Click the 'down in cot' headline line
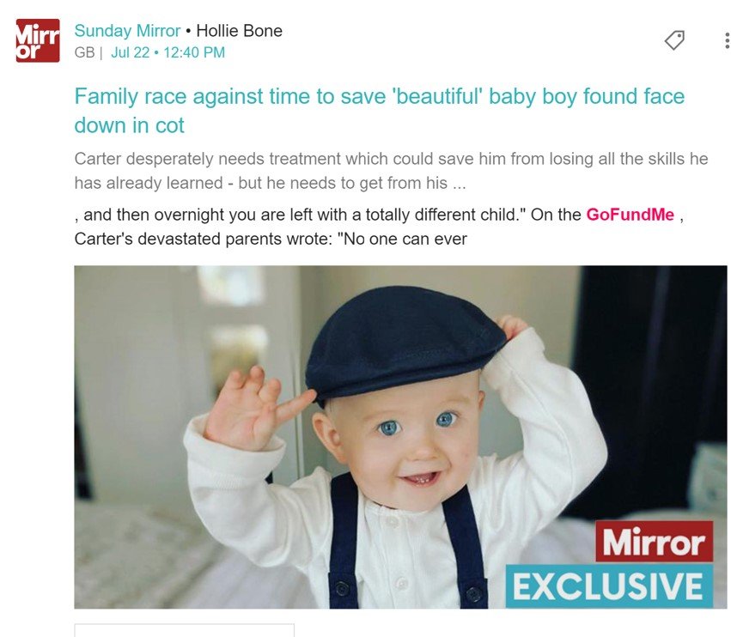Image resolution: width=731 pixels, height=637 pixels. tap(130, 125)
